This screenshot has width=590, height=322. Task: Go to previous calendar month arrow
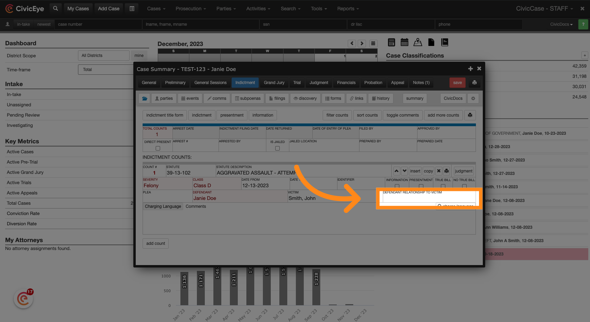tap(352, 43)
